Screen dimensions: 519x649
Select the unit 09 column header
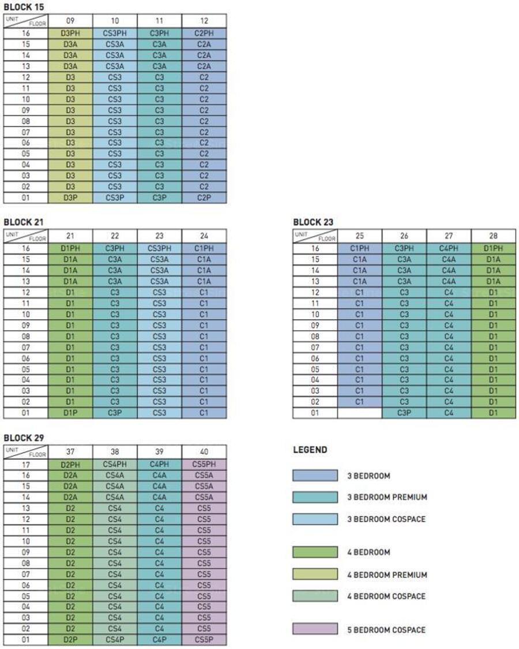[70, 21]
